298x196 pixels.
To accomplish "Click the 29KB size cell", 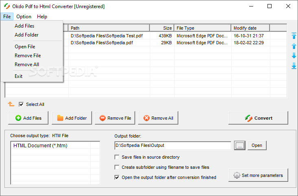I will tap(166, 43).
